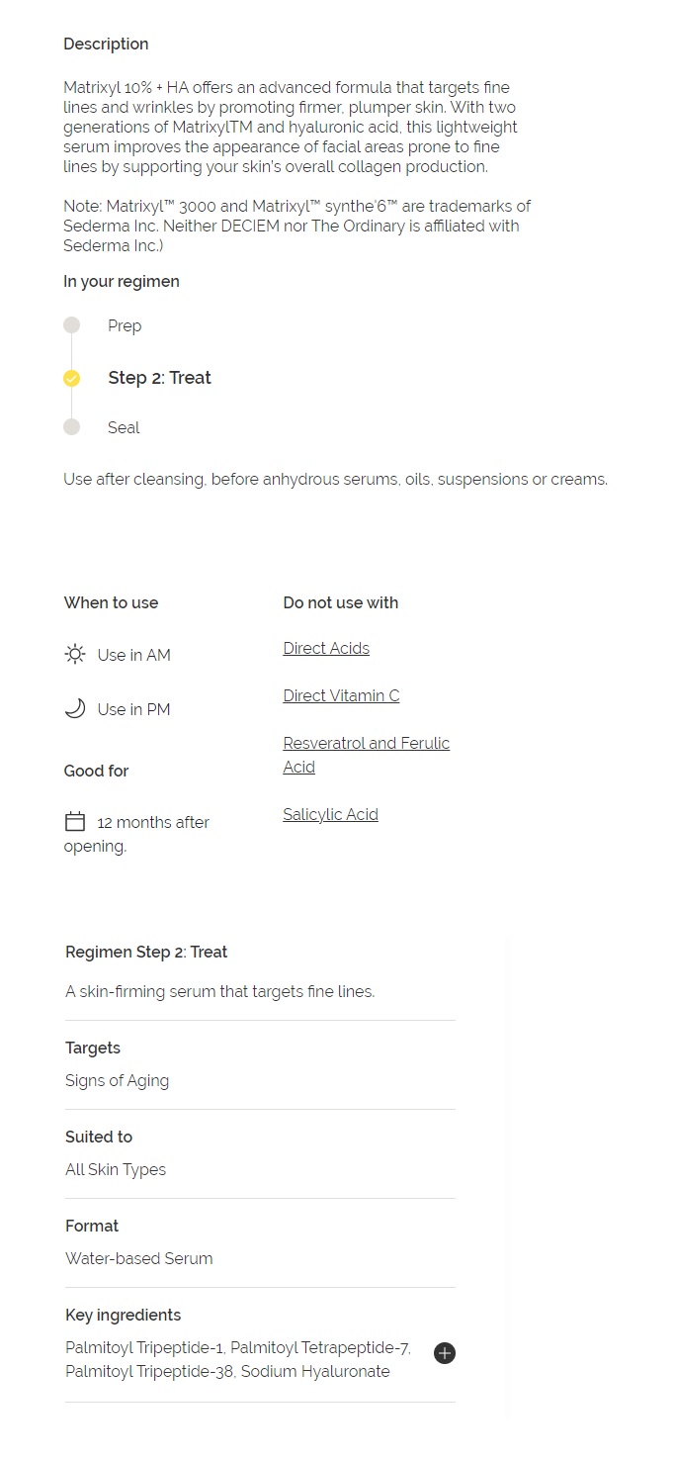
Task: Click the moon icon beside Use in PM
Action: pos(75,708)
